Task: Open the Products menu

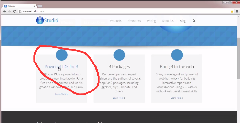Action: pyautogui.click(x=116, y=21)
